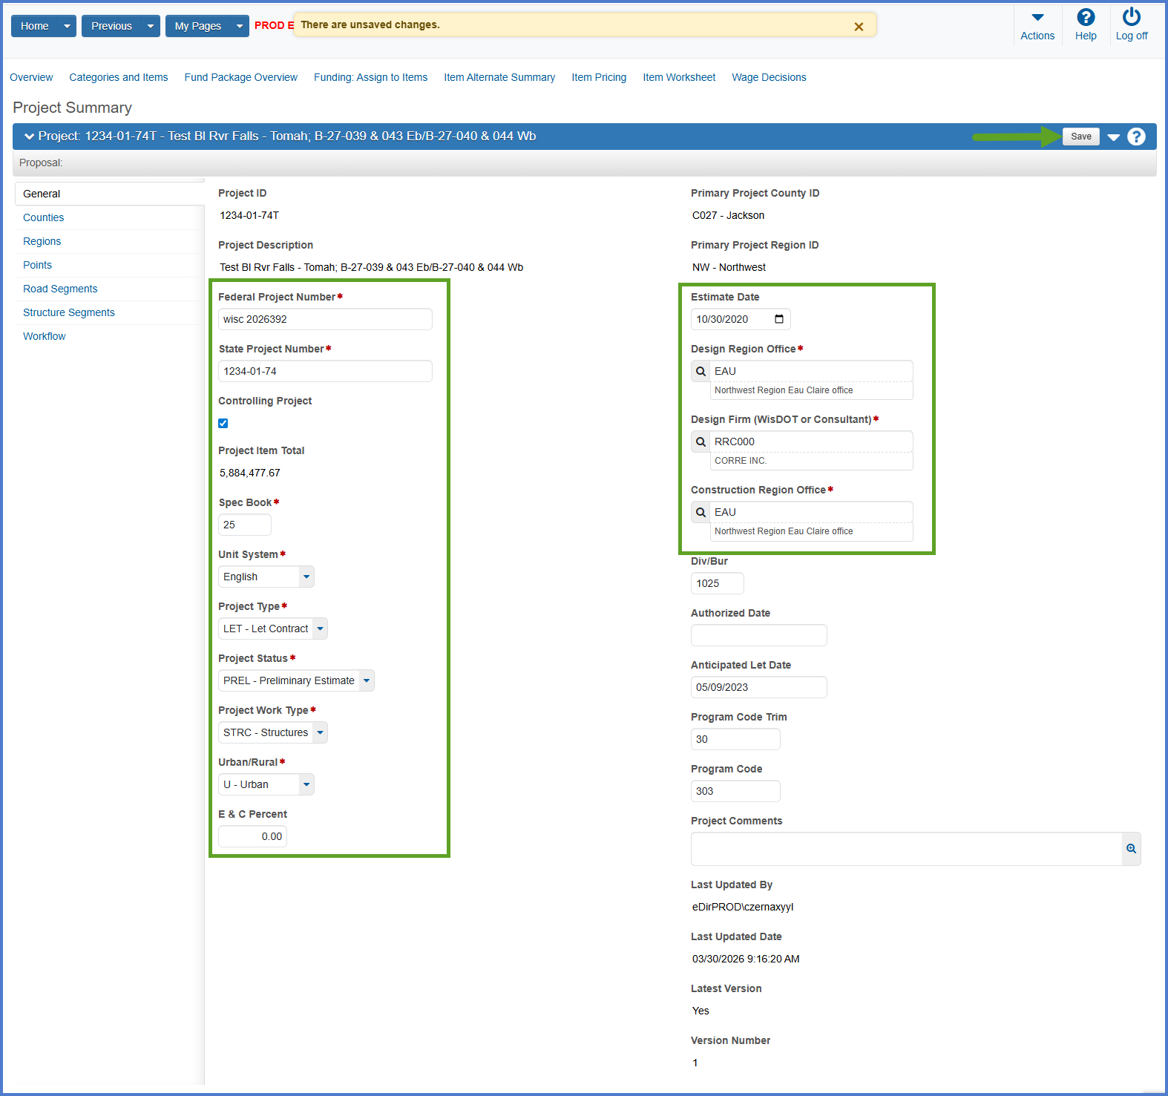This screenshot has height=1096, width=1168.
Task: Switch to the Counties tab
Action: click(x=44, y=217)
